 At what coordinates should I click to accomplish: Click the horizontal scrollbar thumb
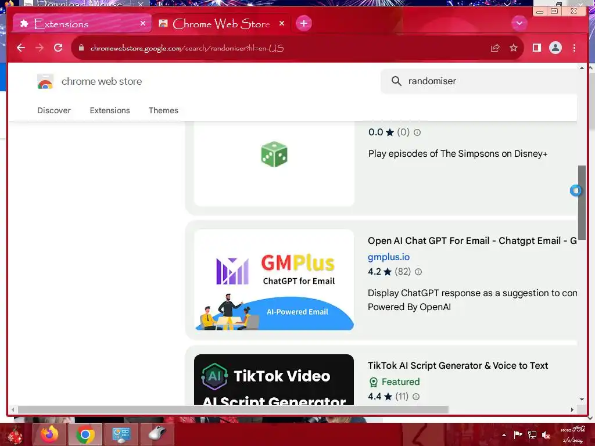pyautogui.click(x=234, y=409)
